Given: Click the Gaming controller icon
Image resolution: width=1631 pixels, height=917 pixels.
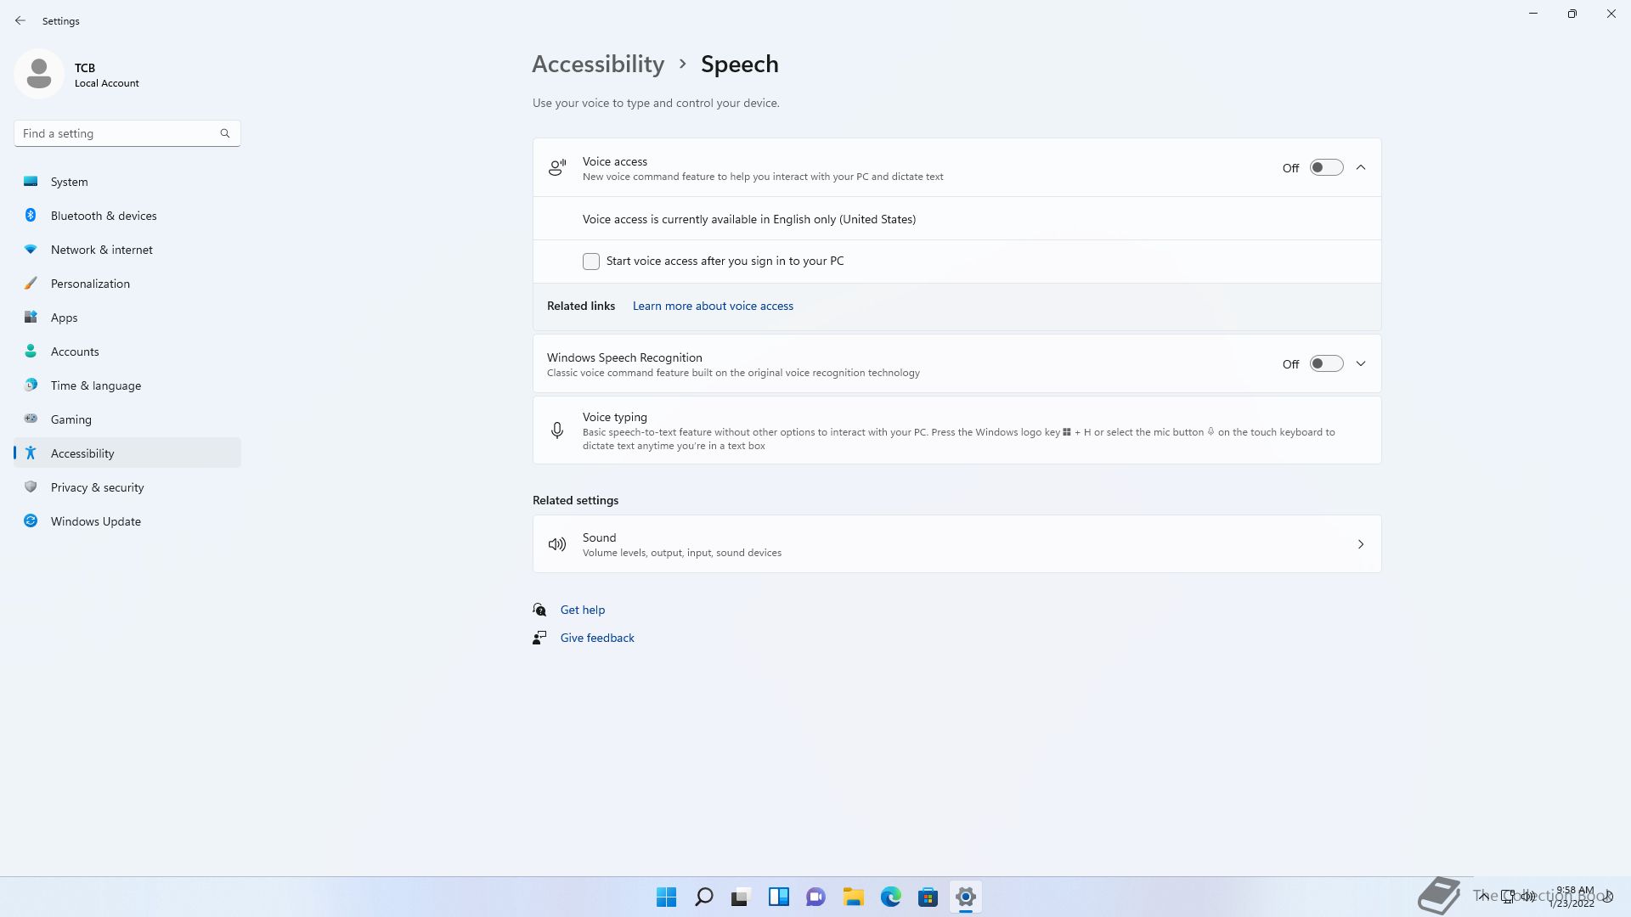Looking at the screenshot, I should [31, 419].
